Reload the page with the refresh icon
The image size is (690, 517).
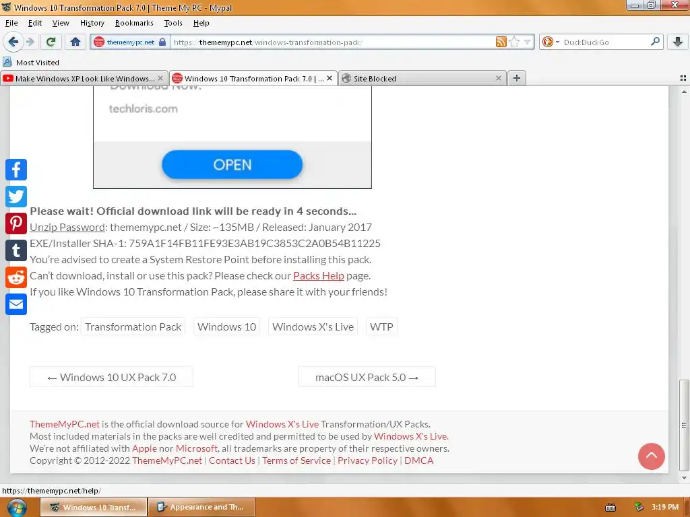pos(51,42)
